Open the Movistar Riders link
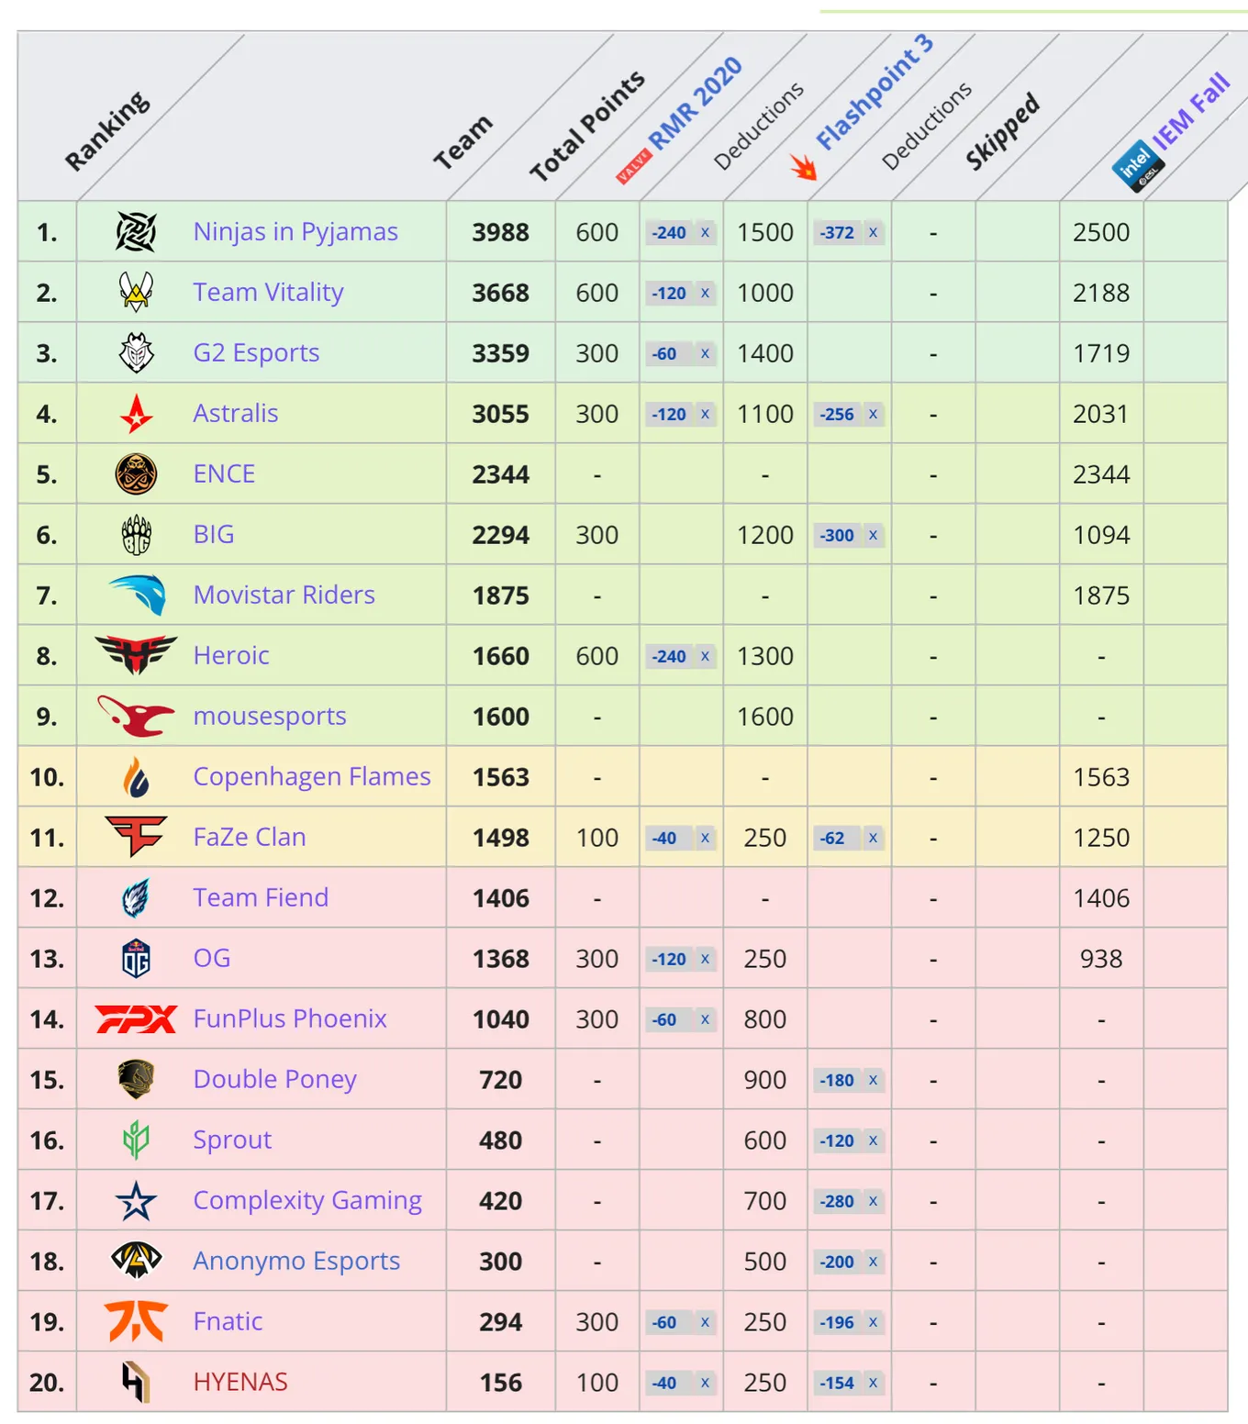The width and height of the screenshot is (1248, 1424). point(284,595)
